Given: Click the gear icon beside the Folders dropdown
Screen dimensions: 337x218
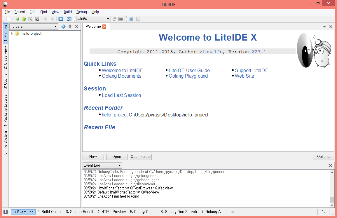Looking at the screenshot, I should (63, 27).
